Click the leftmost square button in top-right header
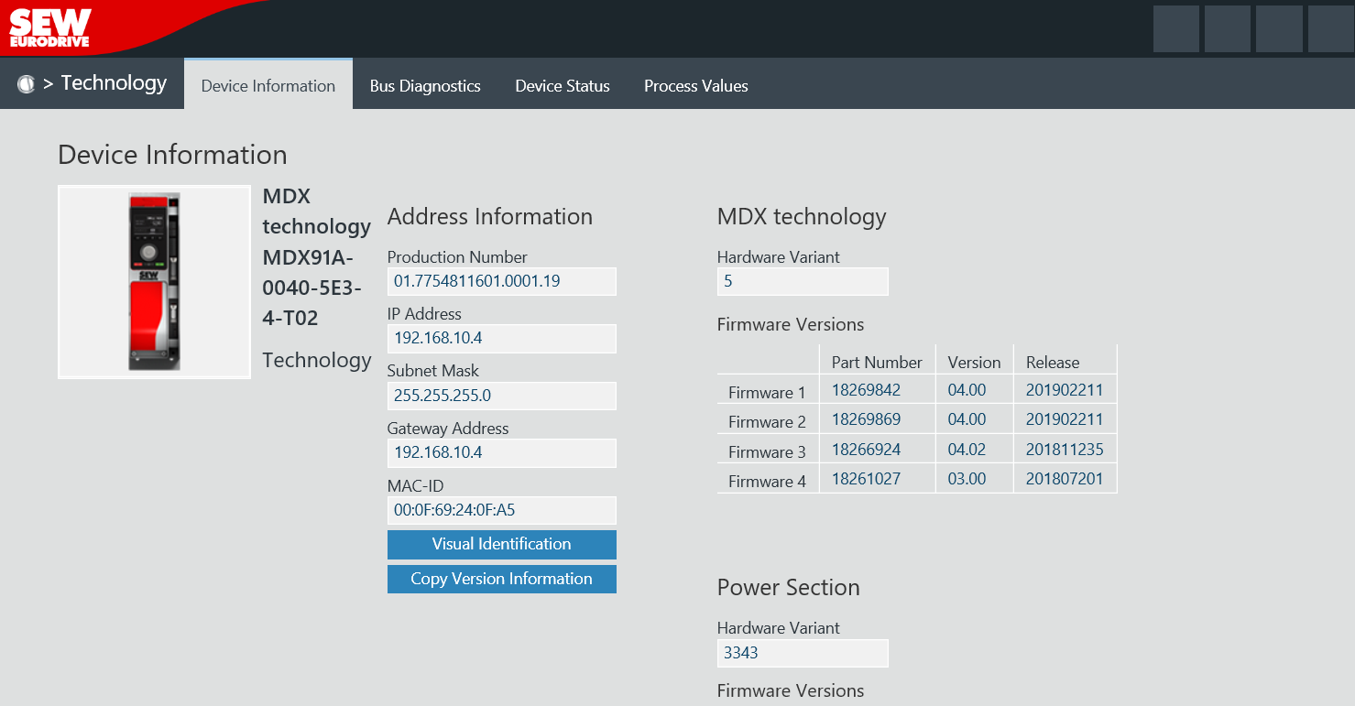 [x=1175, y=28]
